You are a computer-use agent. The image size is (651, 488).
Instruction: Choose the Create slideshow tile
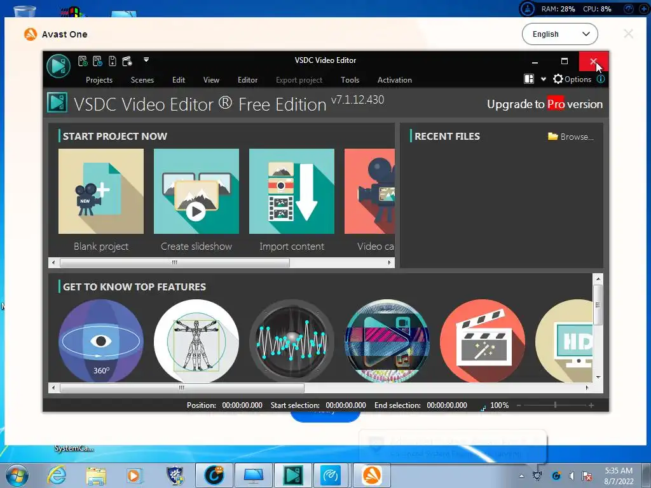(x=196, y=191)
